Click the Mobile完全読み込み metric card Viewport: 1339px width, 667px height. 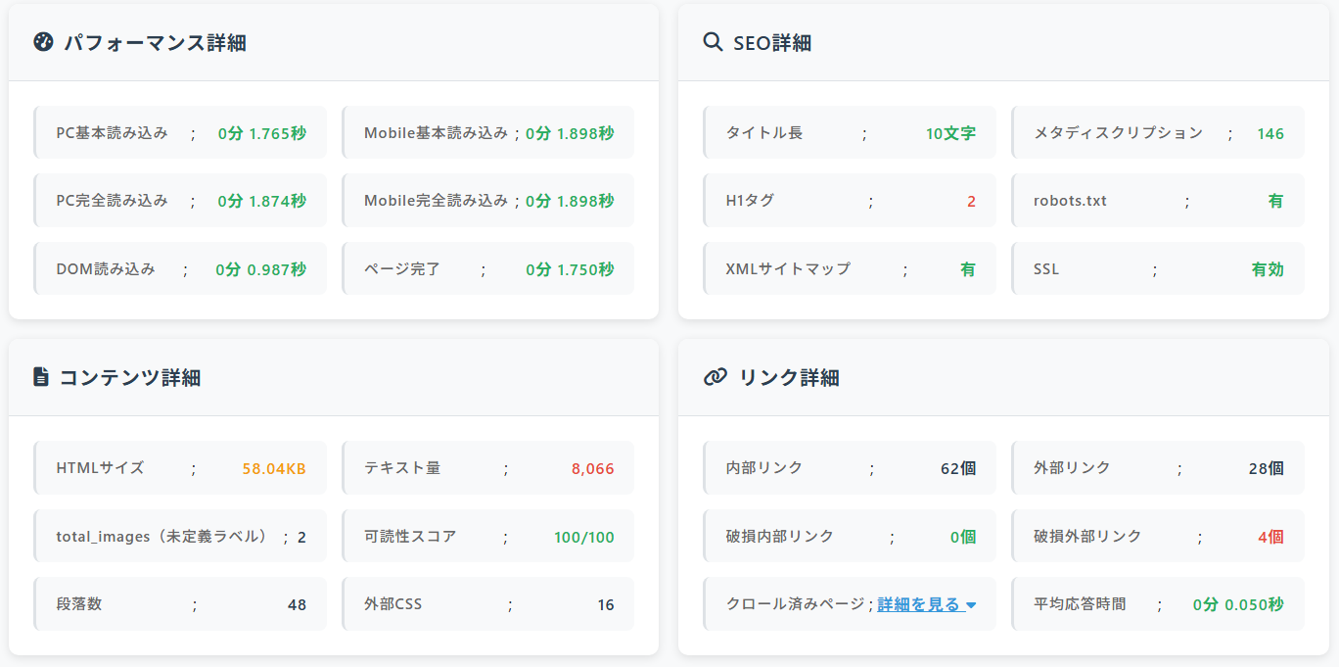coord(488,201)
